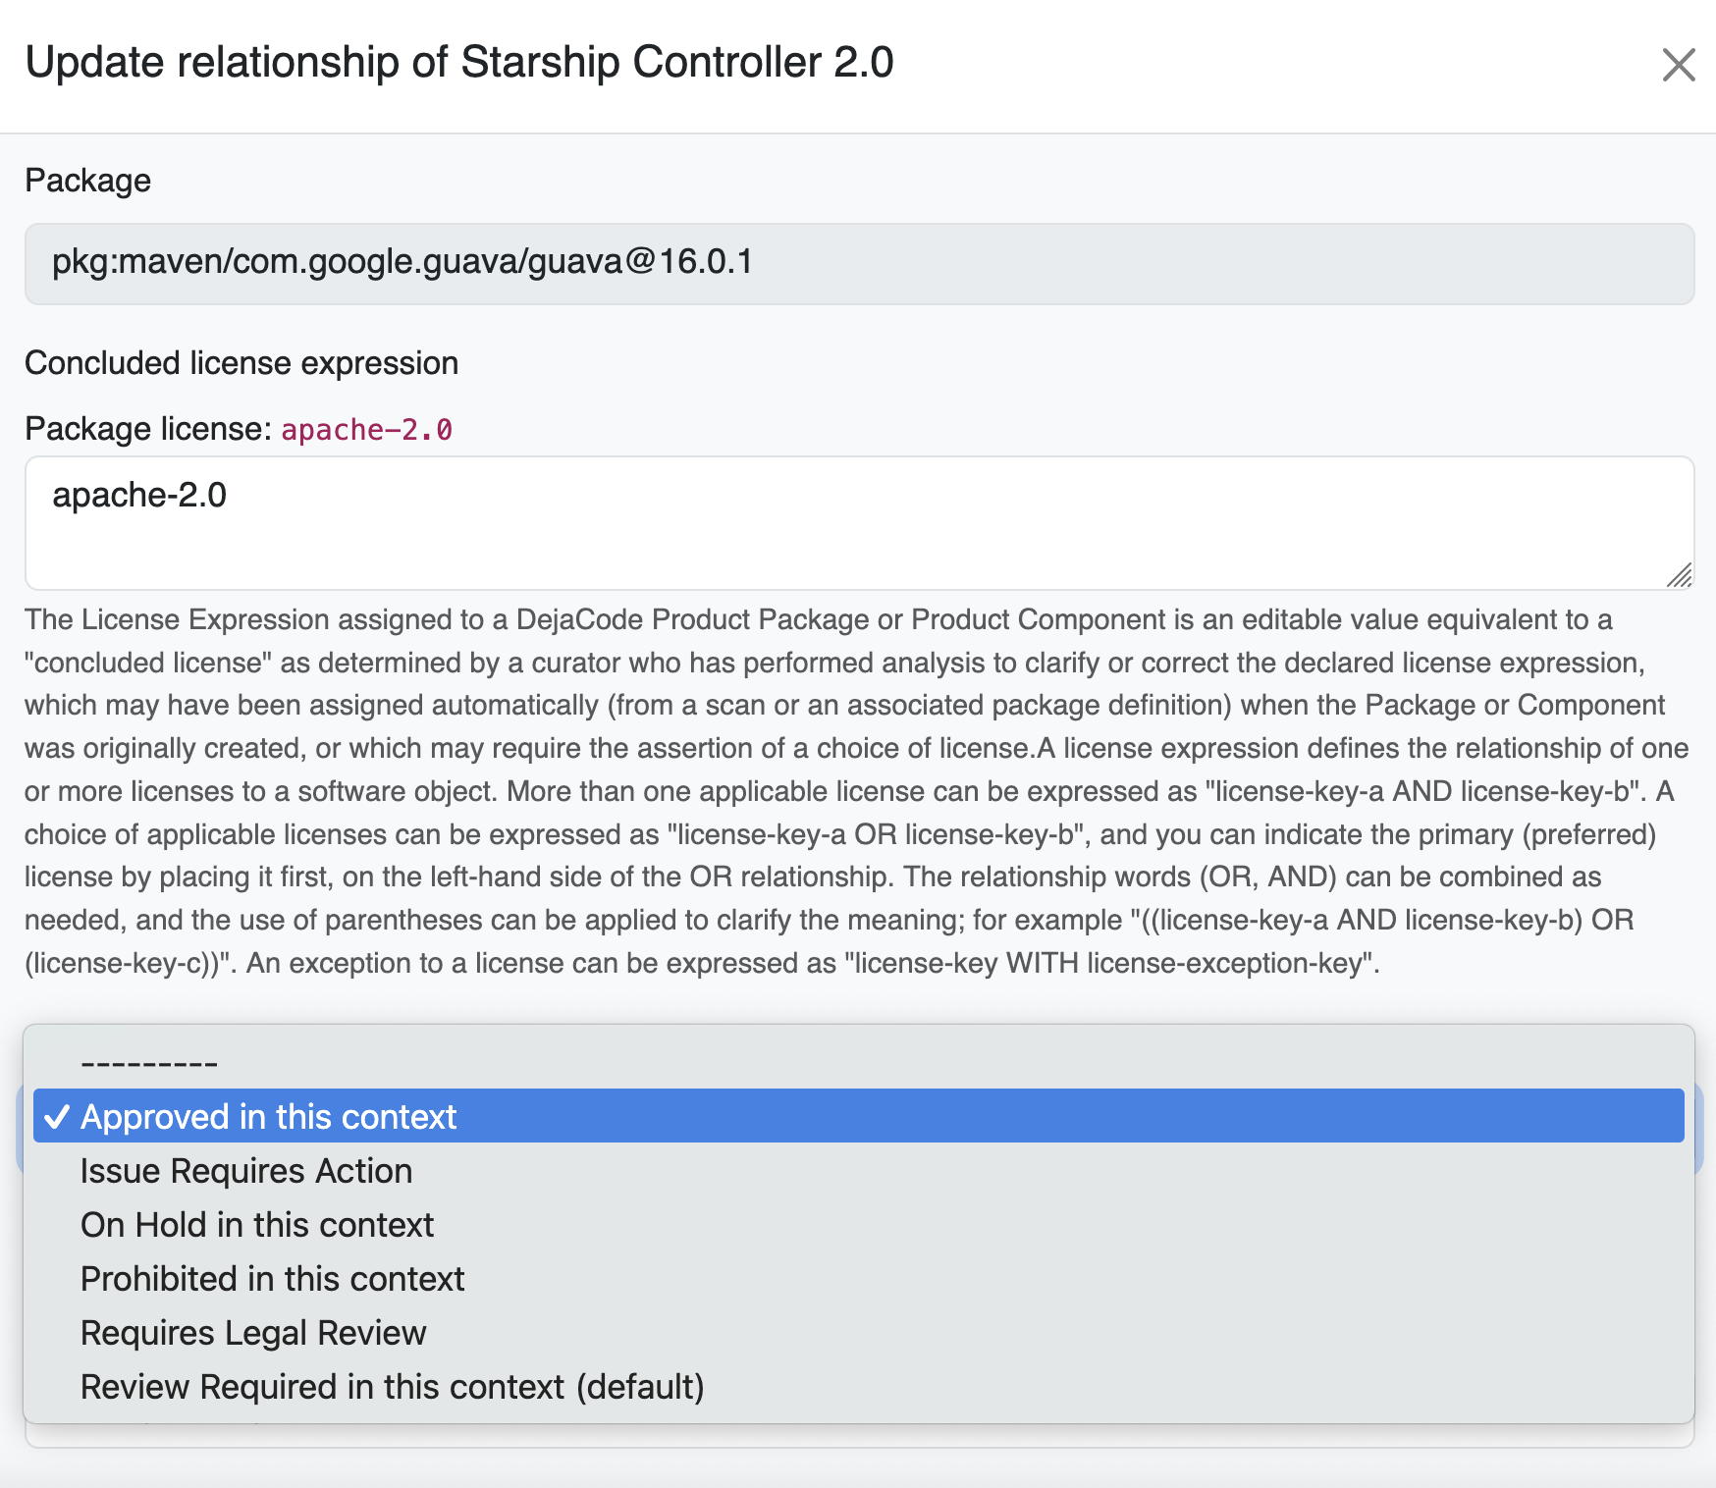Grab the textarea resize handle

tap(1680, 576)
